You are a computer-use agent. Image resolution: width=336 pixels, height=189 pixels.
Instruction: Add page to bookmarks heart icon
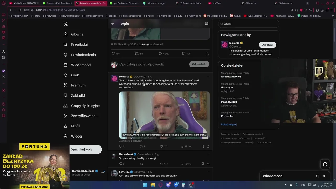pos(311,10)
